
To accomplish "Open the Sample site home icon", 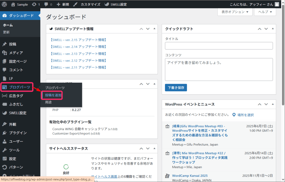I will click(13, 4).
